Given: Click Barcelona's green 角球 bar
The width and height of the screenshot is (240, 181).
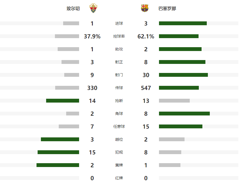Looking at the screenshot, I should click(x=184, y=114).
